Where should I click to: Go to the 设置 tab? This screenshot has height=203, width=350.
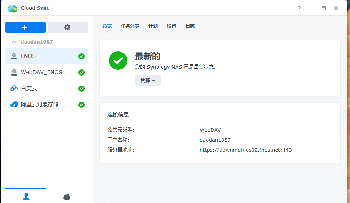click(172, 26)
